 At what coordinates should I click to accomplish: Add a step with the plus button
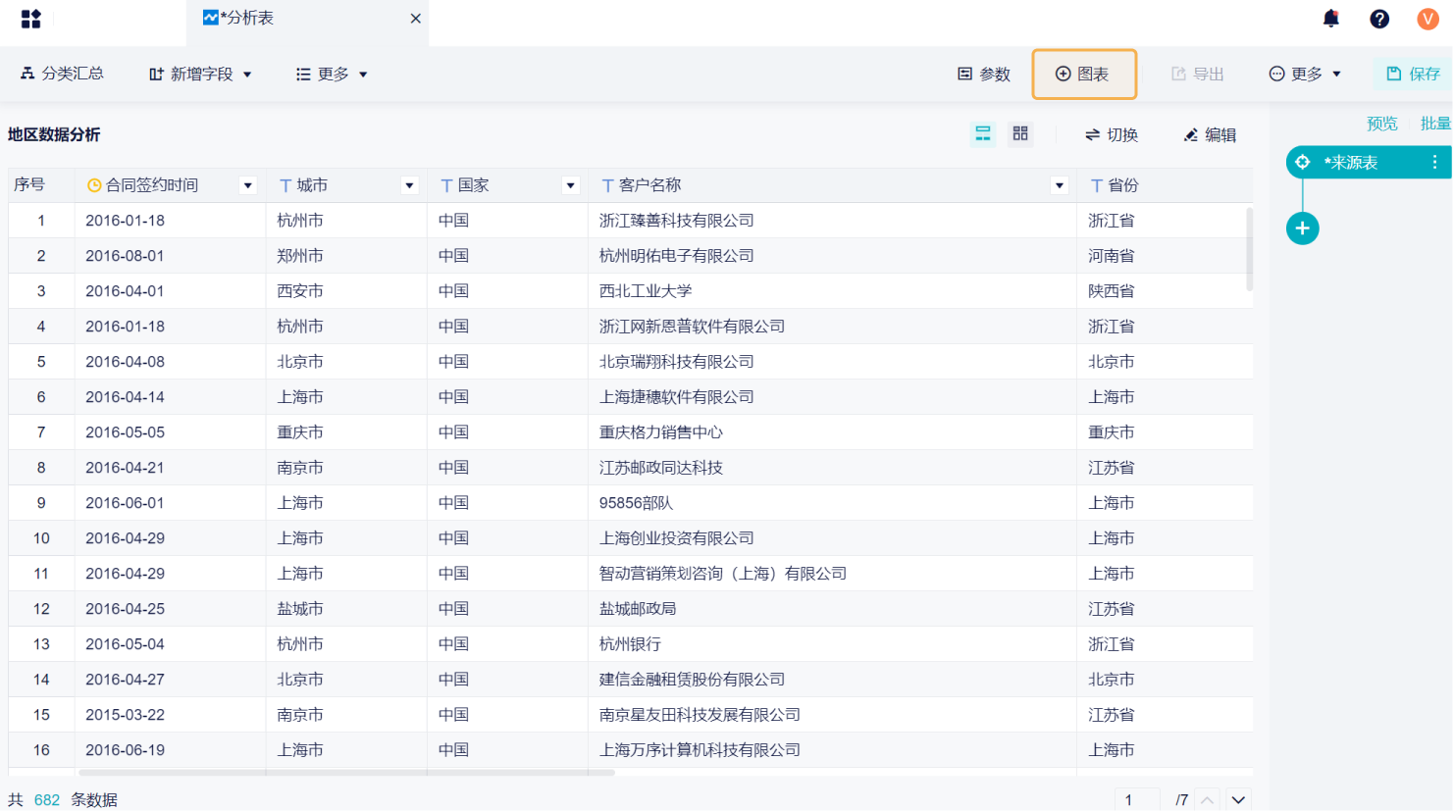pos(1303,228)
